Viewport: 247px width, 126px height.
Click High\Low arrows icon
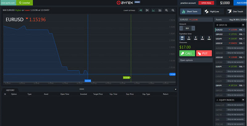click(206, 11)
